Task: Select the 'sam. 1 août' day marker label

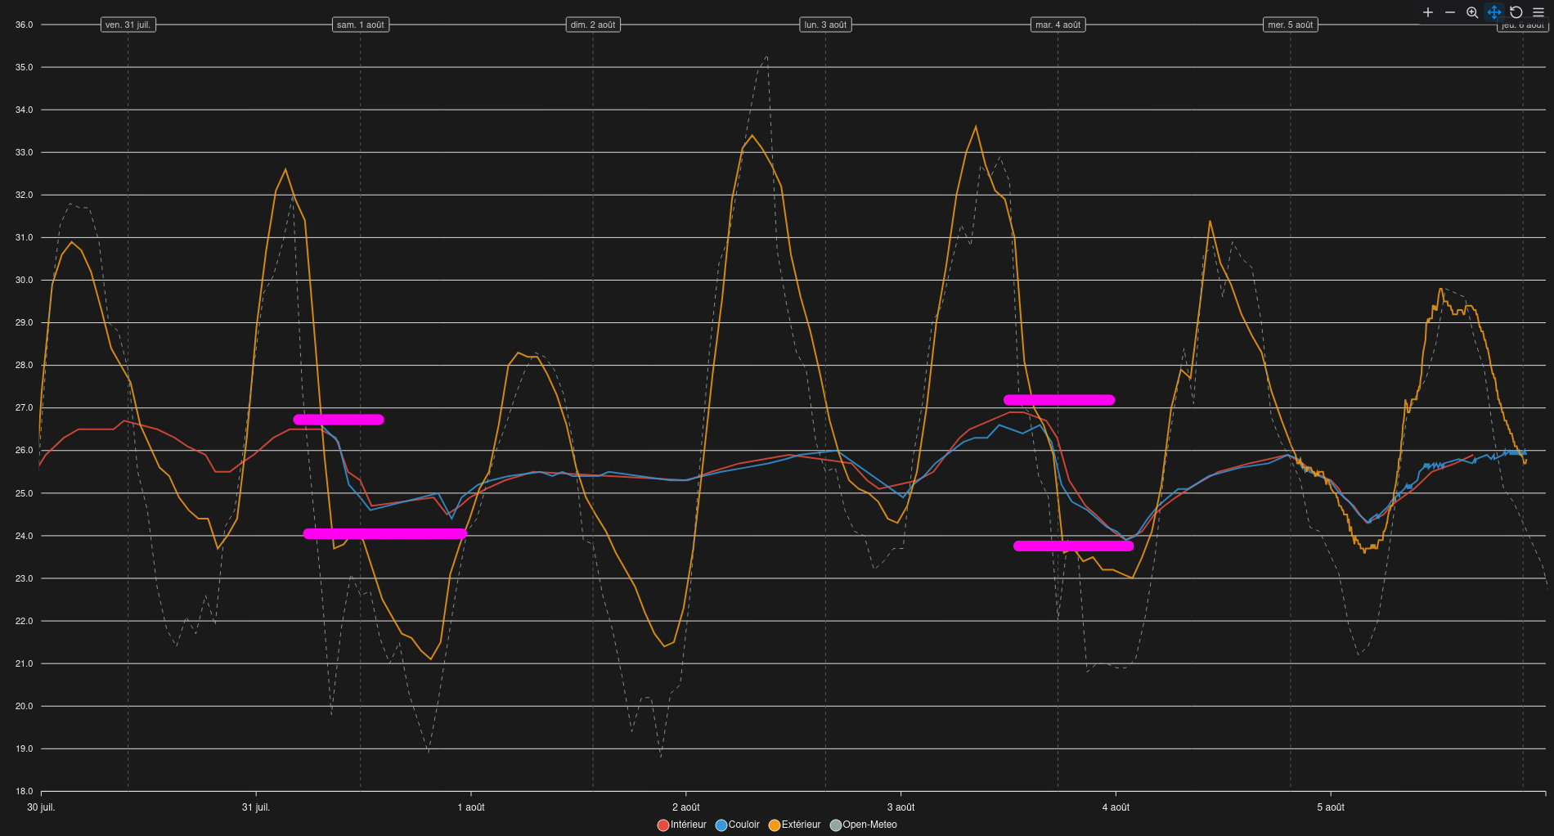Action: pyautogui.click(x=361, y=25)
